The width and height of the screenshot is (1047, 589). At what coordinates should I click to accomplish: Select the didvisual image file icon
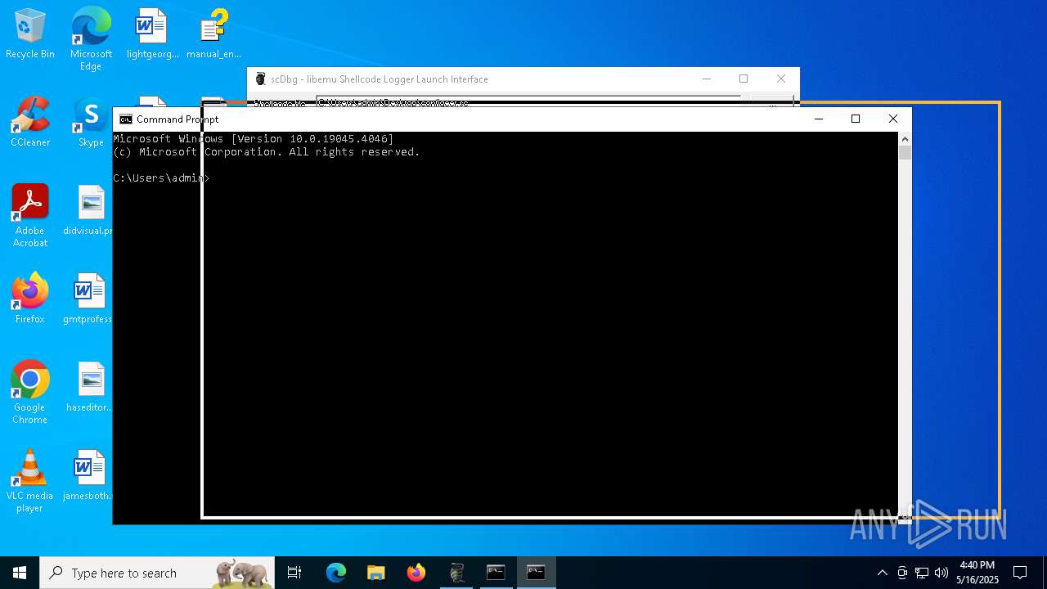click(90, 211)
